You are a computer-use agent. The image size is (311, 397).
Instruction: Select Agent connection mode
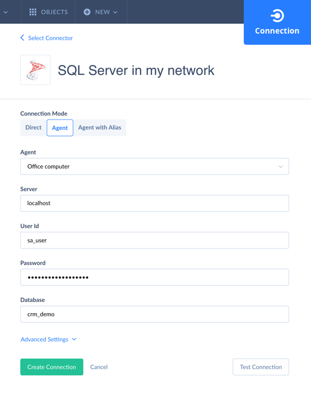tap(60, 127)
